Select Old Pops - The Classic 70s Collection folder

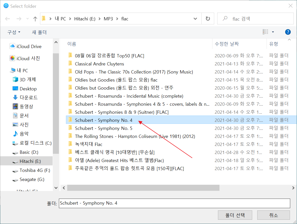pyautogui.click(x=181, y=72)
